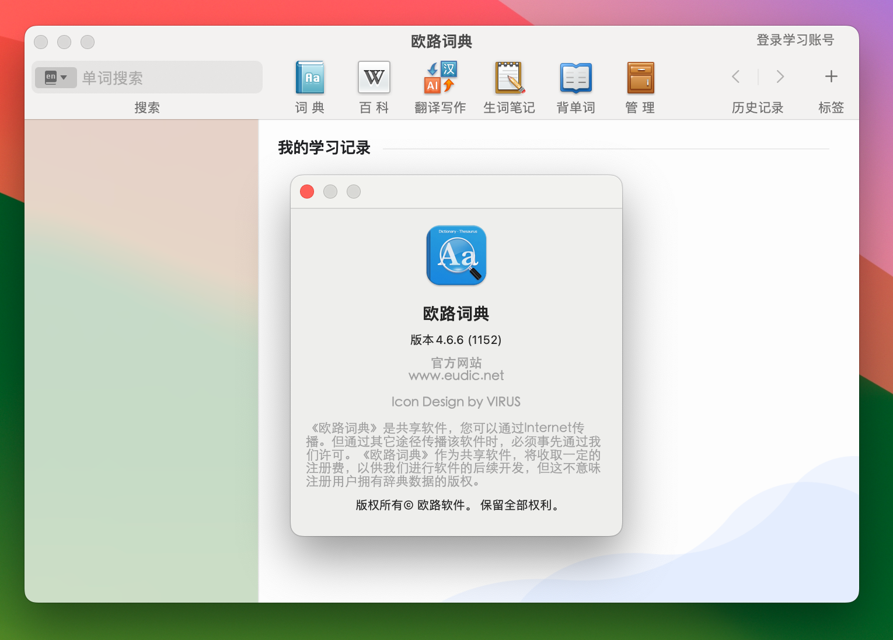Open the 百科 Wikipedia tool

[374, 78]
